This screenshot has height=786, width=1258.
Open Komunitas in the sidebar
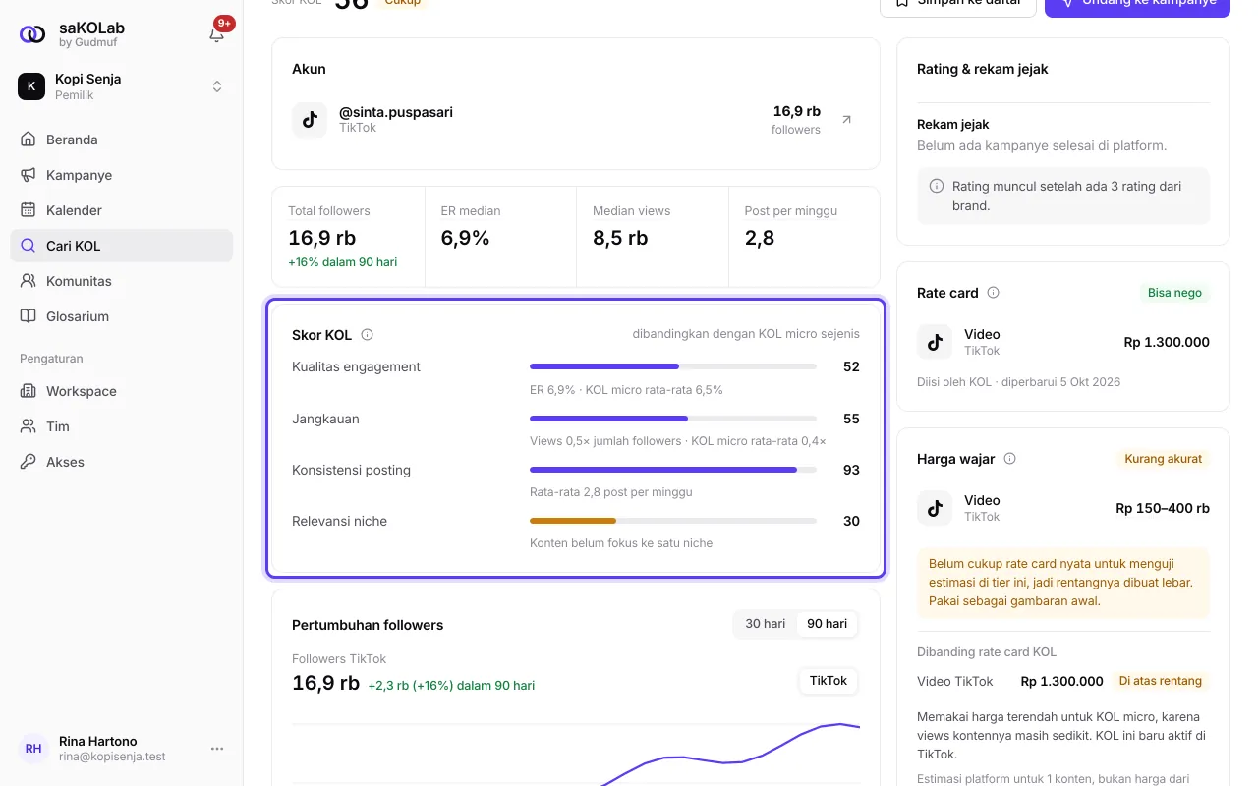[x=122, y=281]
